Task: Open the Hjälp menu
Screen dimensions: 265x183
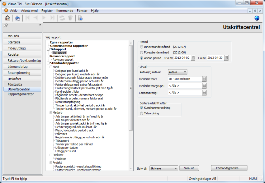Action: (95, 11)
